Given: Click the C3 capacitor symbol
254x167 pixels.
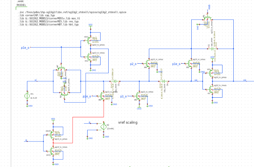Looking at the screenshot, I should click(x=115, y=81).
